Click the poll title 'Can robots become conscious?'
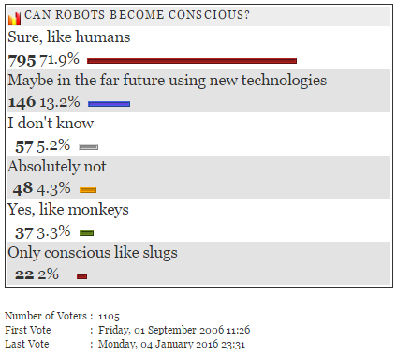Screen dimensions: 396x356 137,15
